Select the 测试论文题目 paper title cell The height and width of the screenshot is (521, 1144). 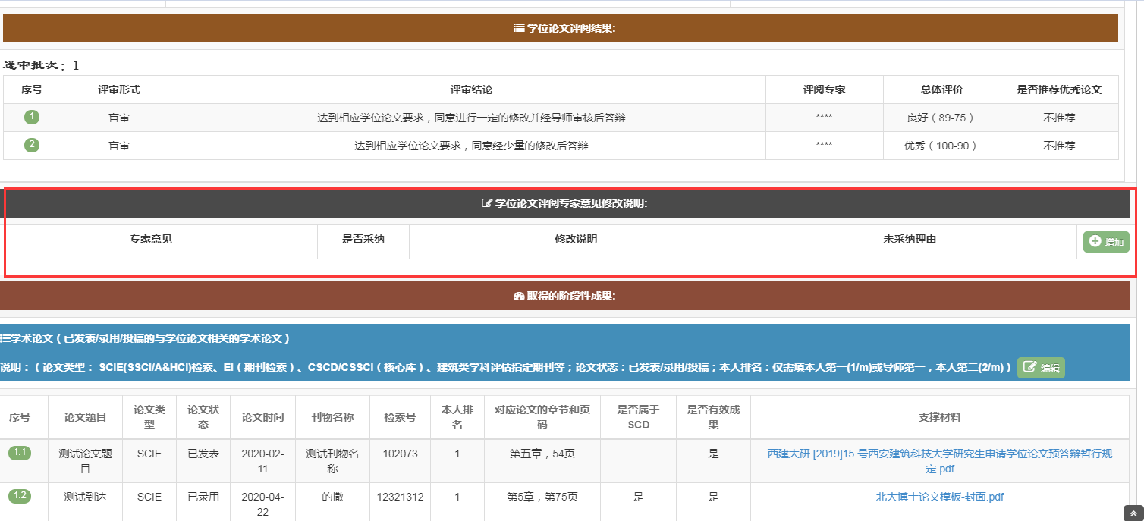click(x=85, y=461)
